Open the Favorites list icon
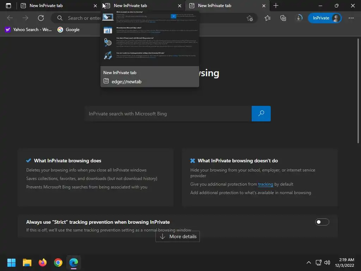This screenshot has width=361, height=271. point(268,18)
